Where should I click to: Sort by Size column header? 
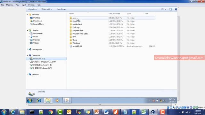point(146,13)
